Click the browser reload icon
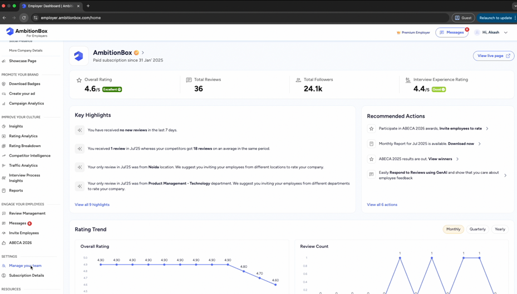 coord(24,18)
